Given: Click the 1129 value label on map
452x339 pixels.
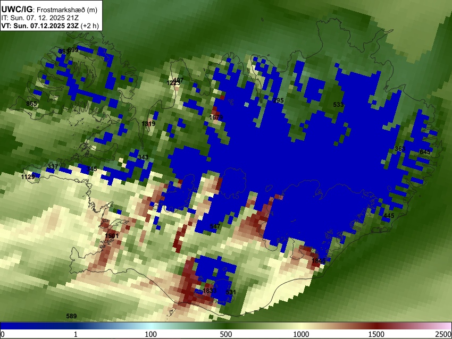Looking at the screenshot, I should 28,176.
